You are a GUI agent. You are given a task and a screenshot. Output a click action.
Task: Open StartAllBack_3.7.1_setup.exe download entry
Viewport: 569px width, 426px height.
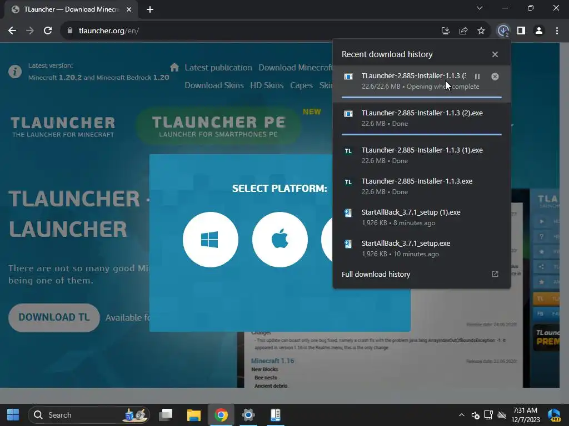tap(422, 249)
